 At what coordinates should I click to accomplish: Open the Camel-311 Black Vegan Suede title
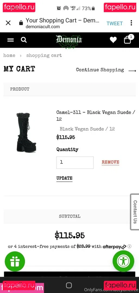tap(96, 116)
